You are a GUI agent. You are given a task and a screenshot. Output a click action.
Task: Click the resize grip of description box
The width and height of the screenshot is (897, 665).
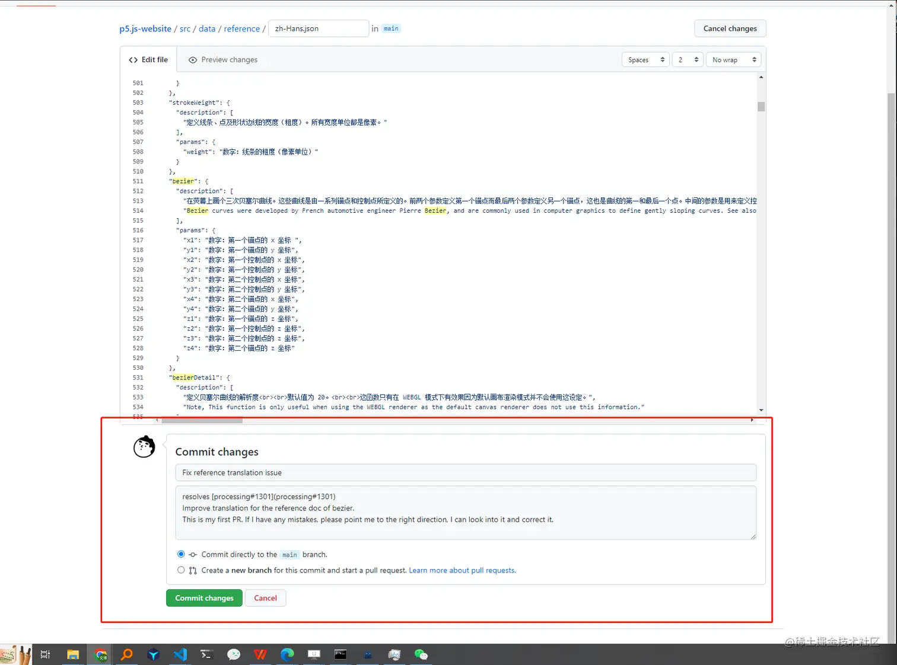click(753, 536)
